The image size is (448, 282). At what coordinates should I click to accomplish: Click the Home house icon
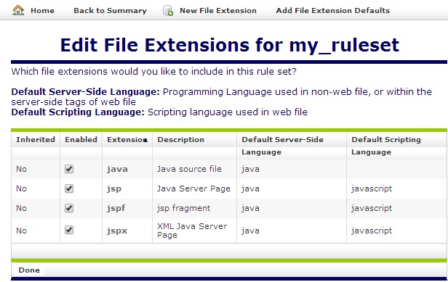point(18,10)
